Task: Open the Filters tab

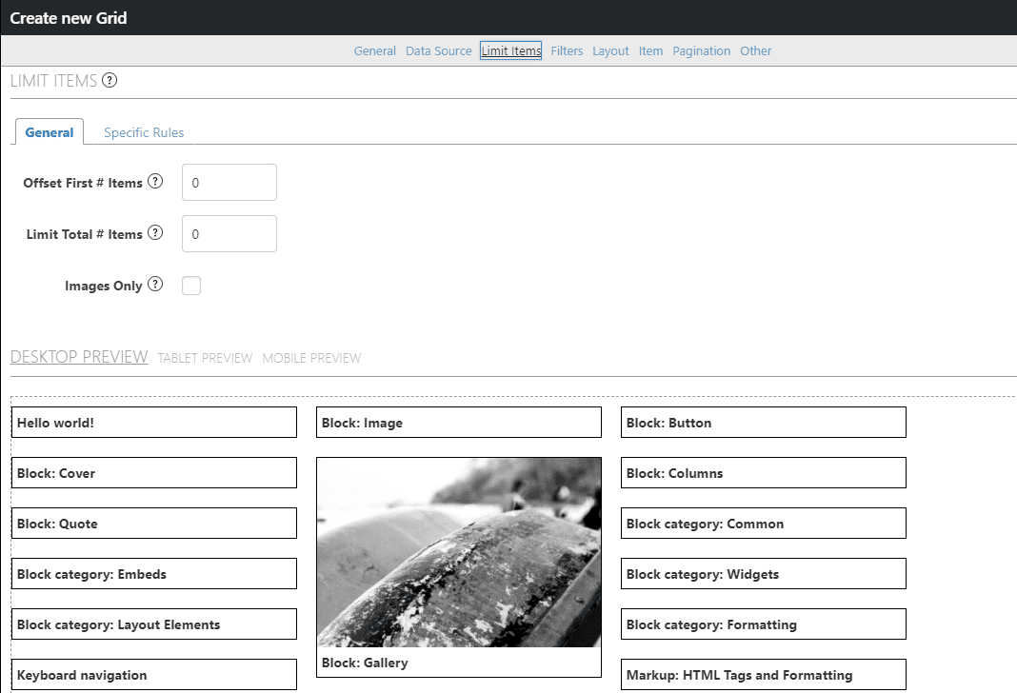Action: coord(567,50)
